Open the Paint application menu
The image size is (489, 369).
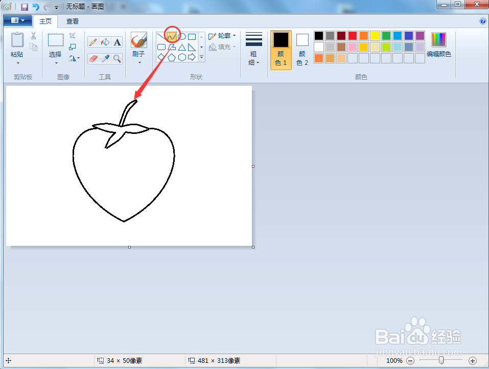pos(17,20)
